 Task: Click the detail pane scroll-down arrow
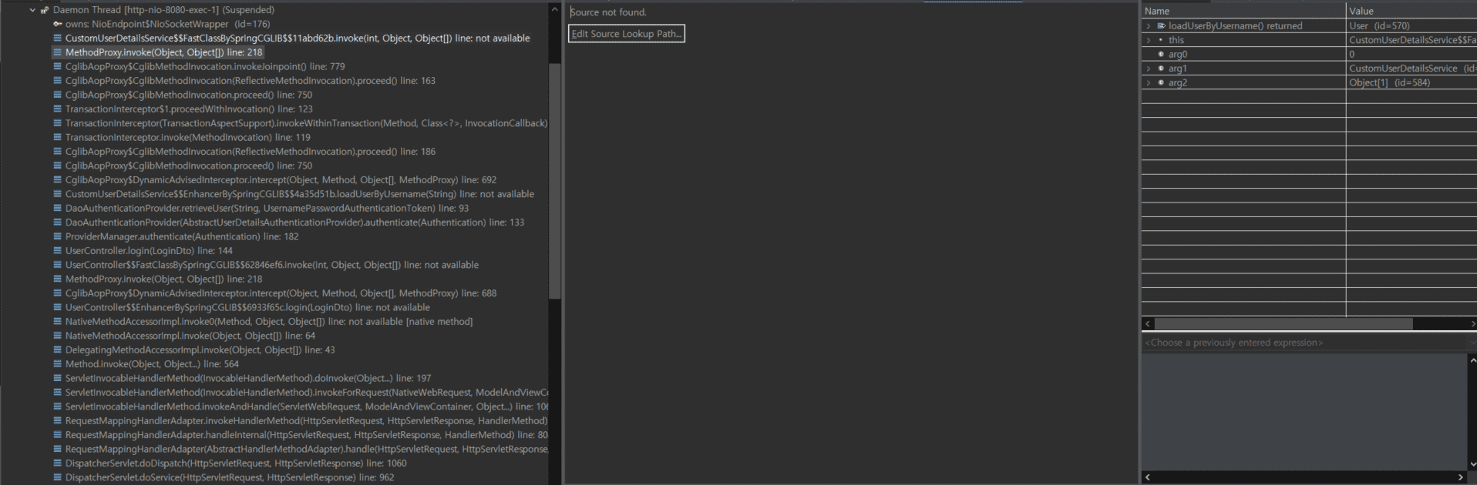pos(1472,464)
